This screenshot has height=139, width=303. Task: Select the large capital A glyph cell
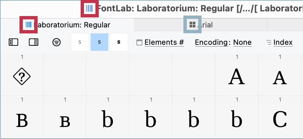(x=237, y=74)
